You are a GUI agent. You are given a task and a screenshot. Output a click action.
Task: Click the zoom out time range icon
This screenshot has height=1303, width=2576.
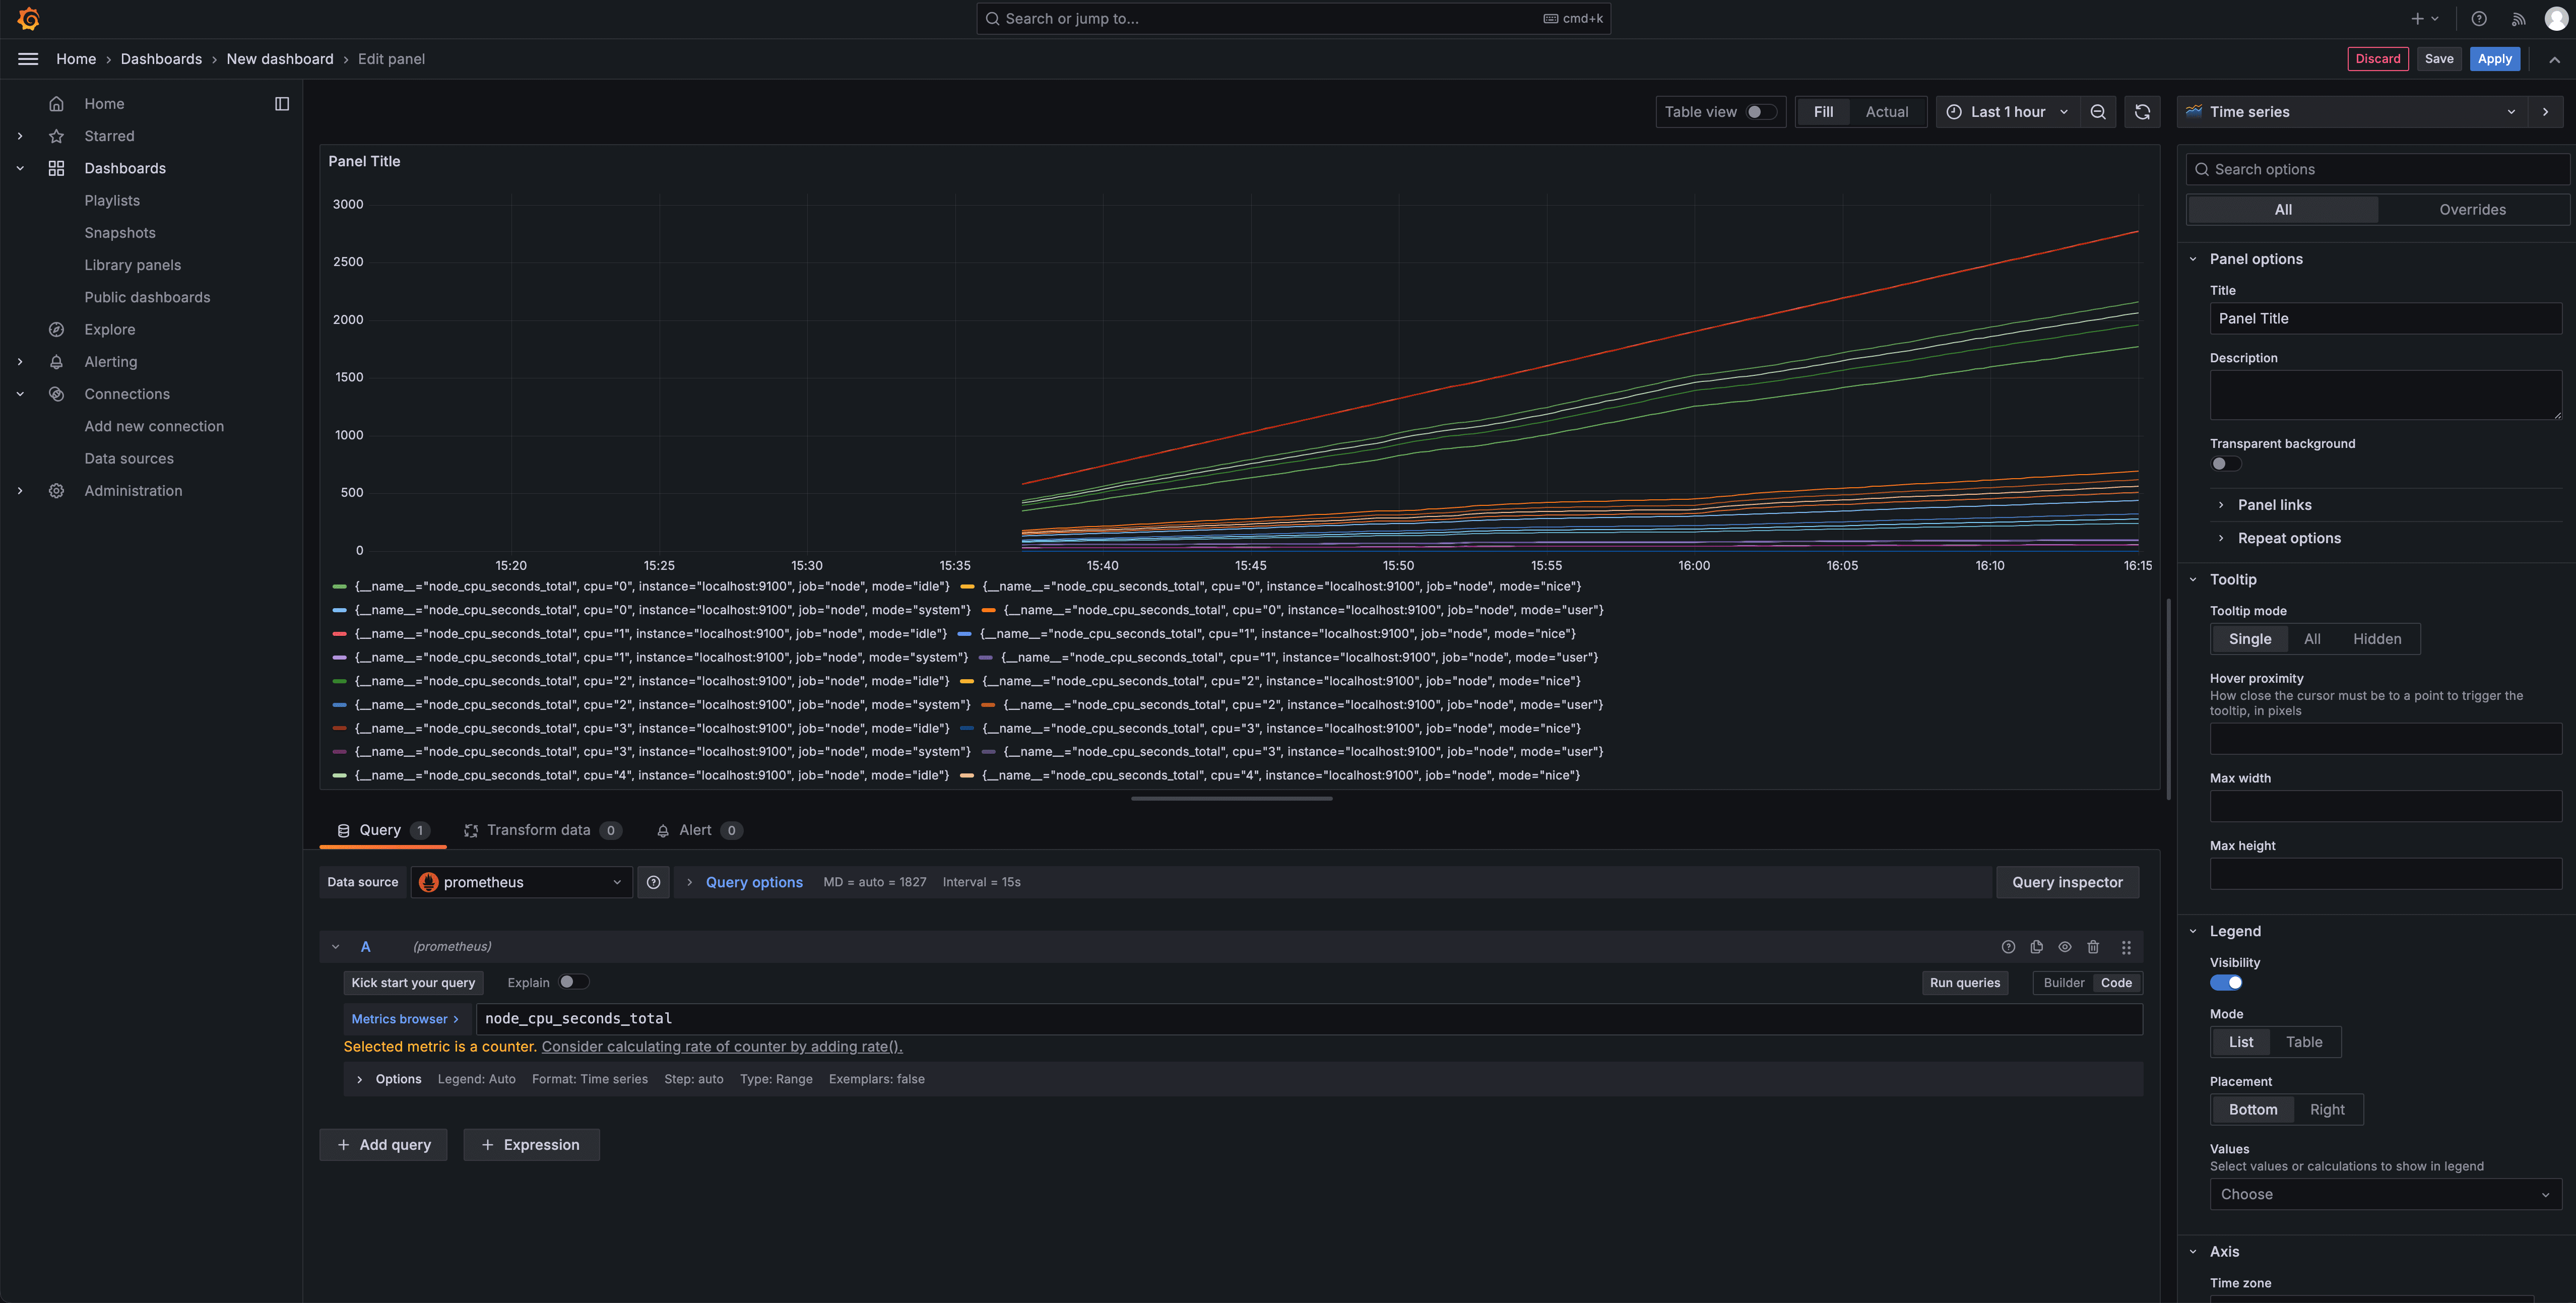click(x=2097, y=112)
